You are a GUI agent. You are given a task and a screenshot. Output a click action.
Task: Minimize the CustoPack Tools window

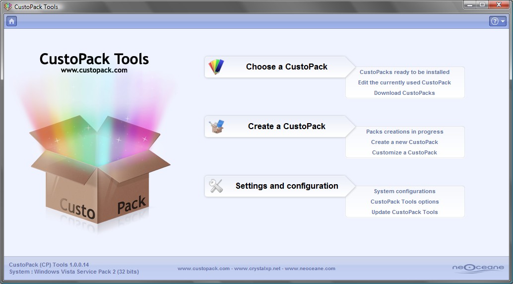click(x=470, y=4)
